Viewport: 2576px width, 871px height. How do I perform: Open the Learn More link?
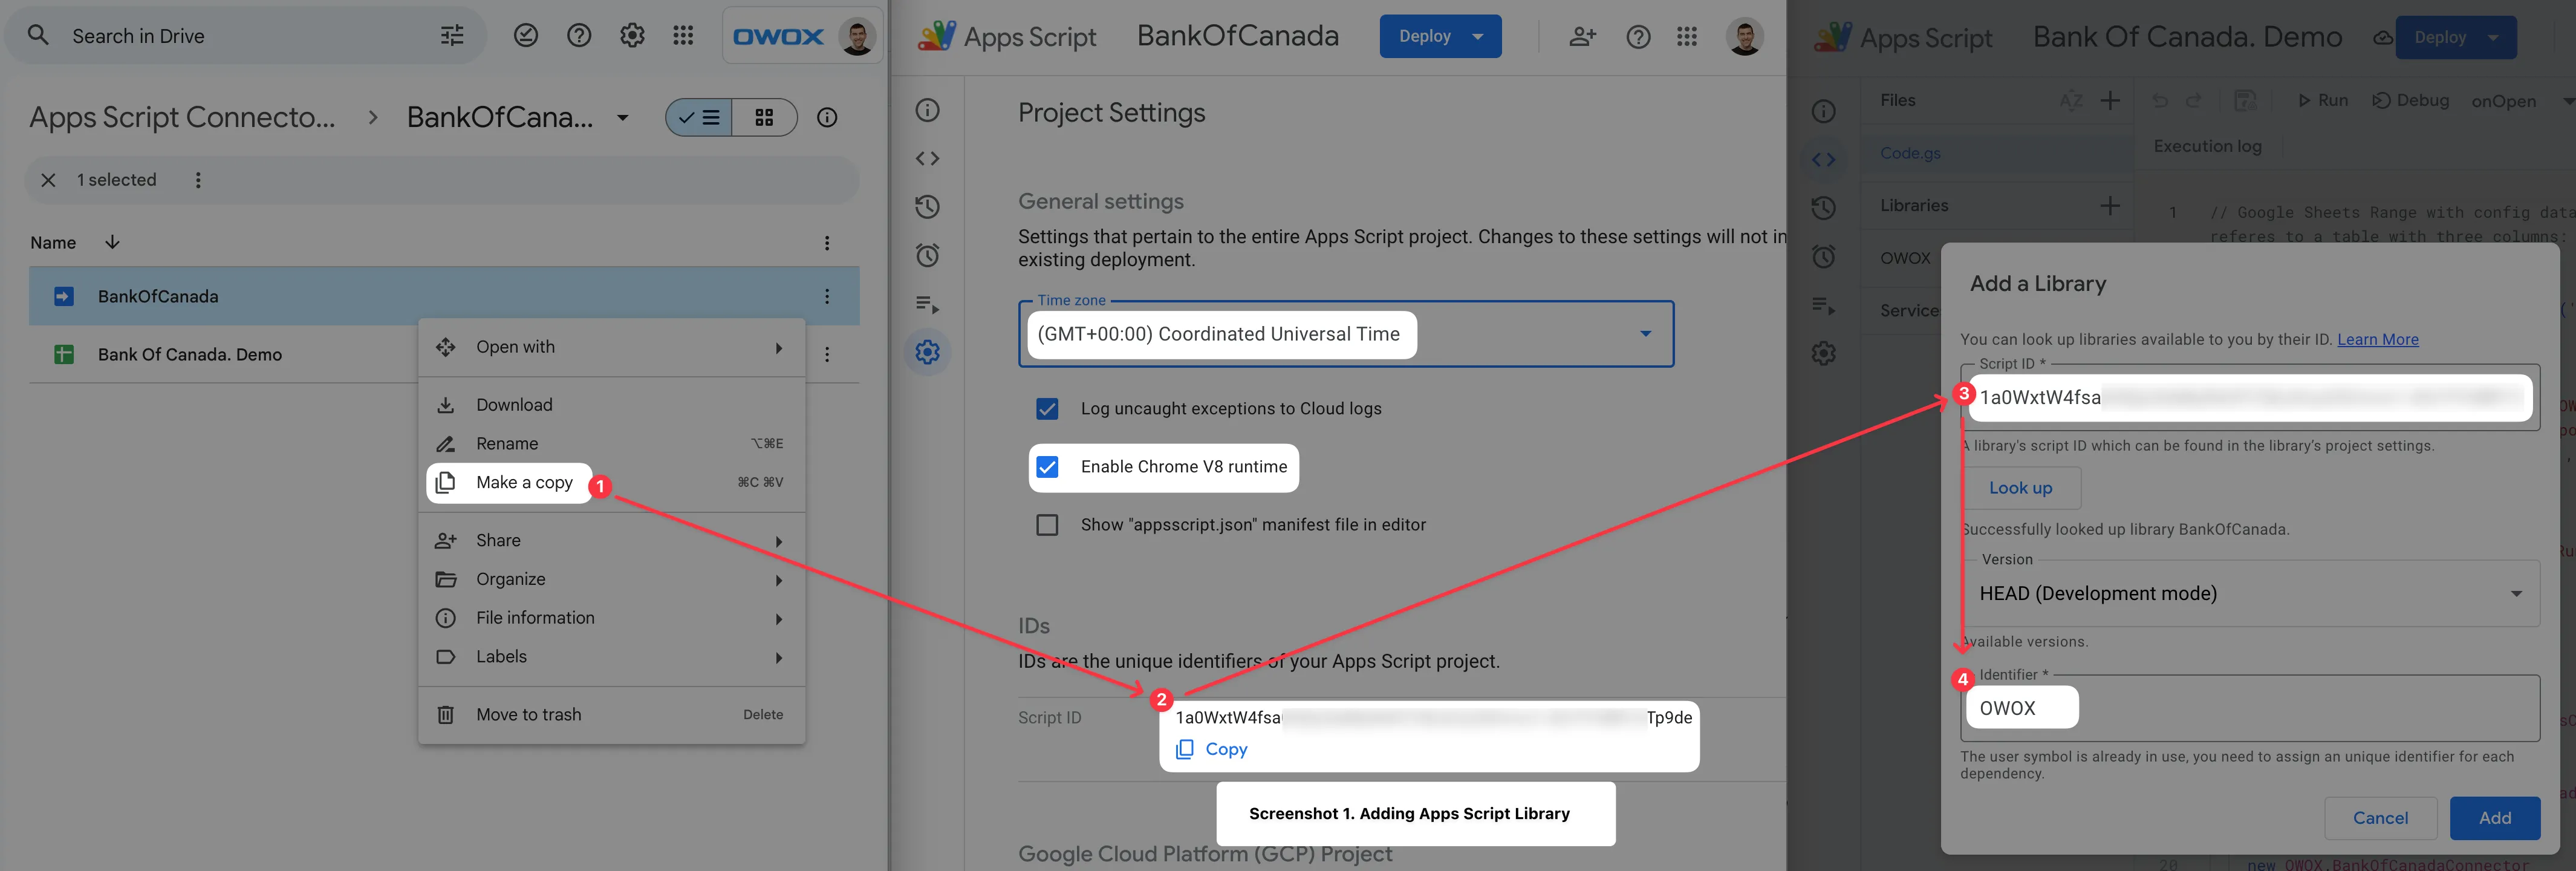(2377, 339)
